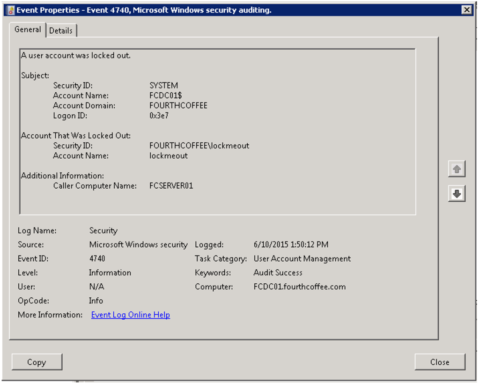The width and height of the screenshot is (479, 383).
Task: Click the Computer field FCDC01.fourthcoffee.com
Action: (299, 287)
